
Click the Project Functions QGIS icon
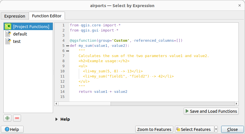(8, 27)
